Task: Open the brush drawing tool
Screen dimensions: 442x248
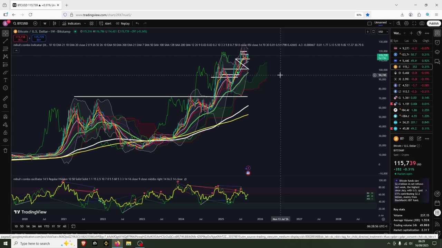Action: click(5, 72)
